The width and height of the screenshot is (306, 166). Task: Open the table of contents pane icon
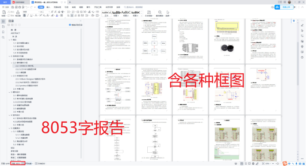coord(3,22)
